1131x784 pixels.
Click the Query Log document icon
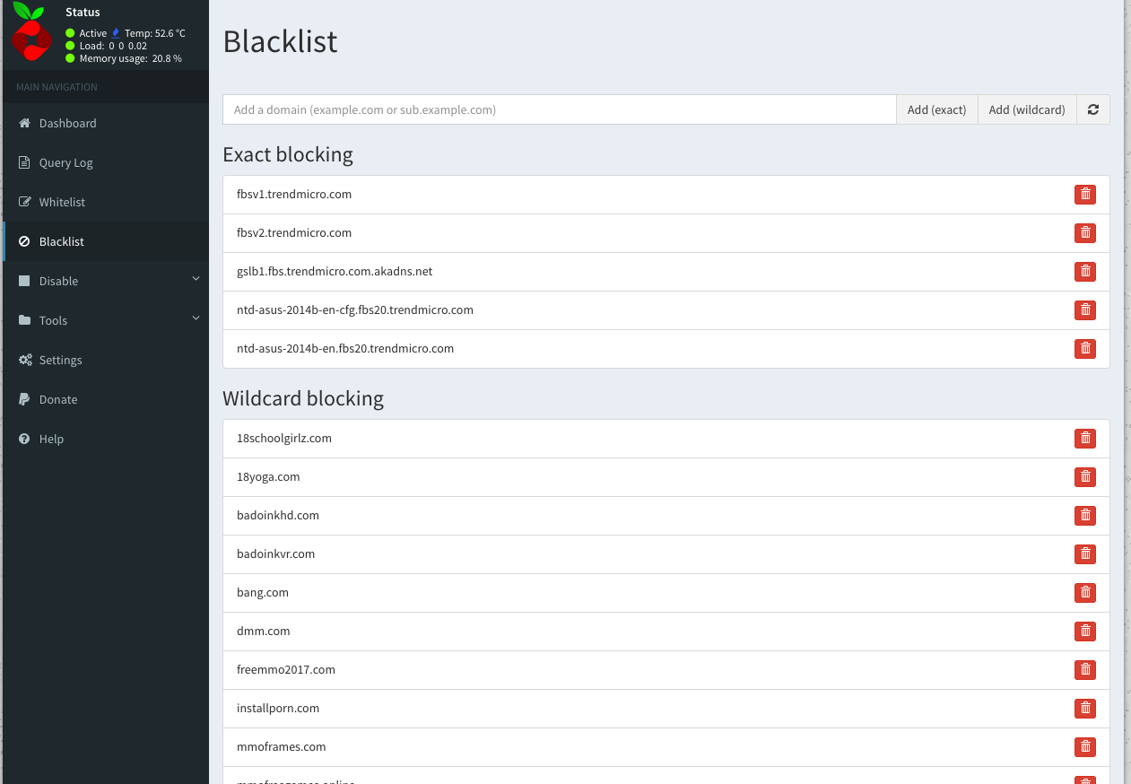coord(26,162)
